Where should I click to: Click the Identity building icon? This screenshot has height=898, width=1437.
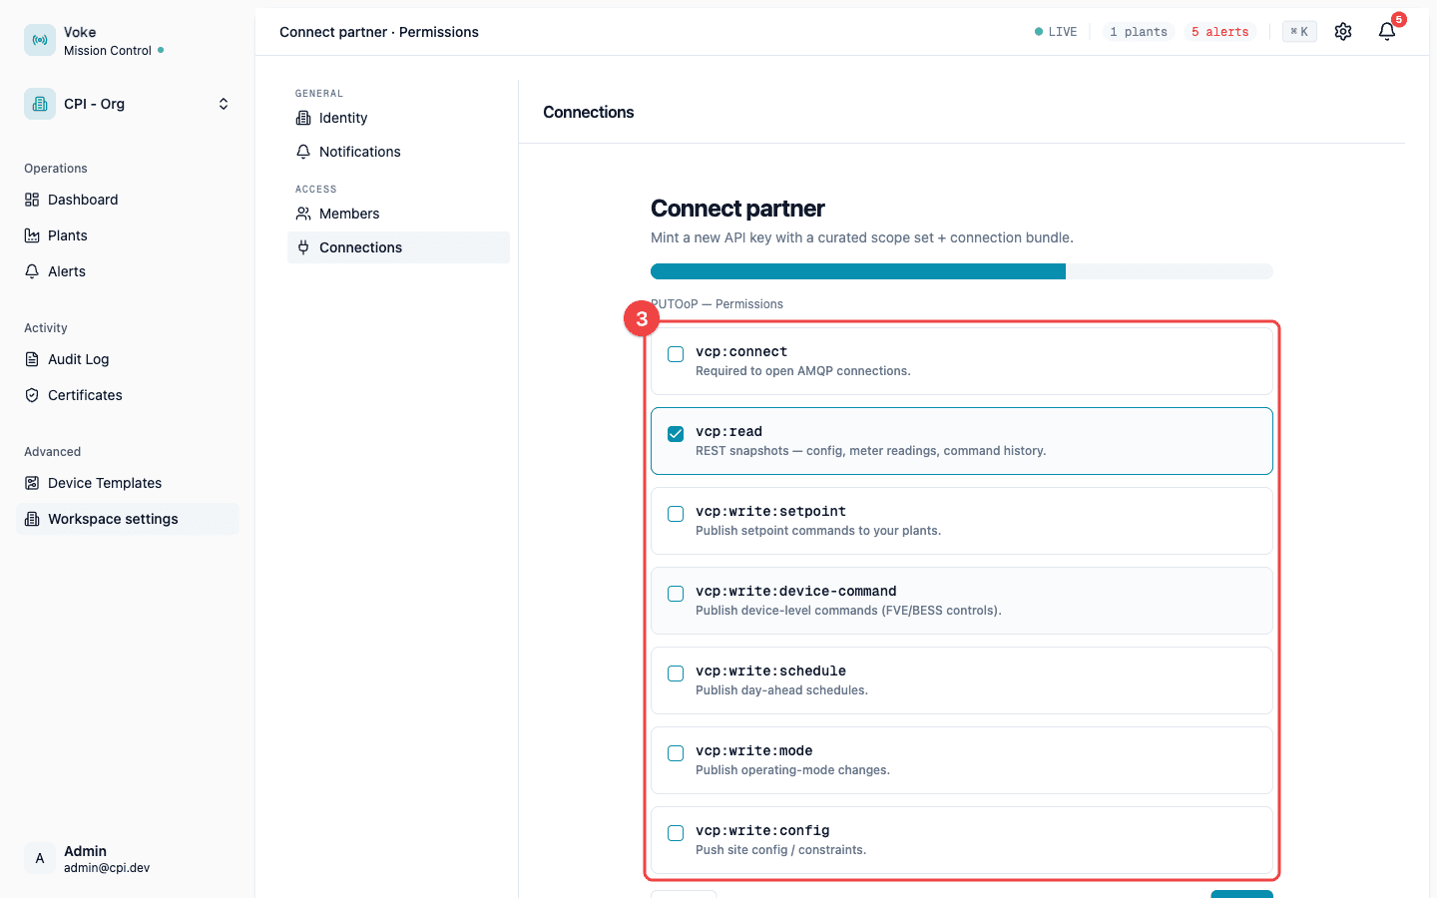pyautogui.click(x=303, y=118)
